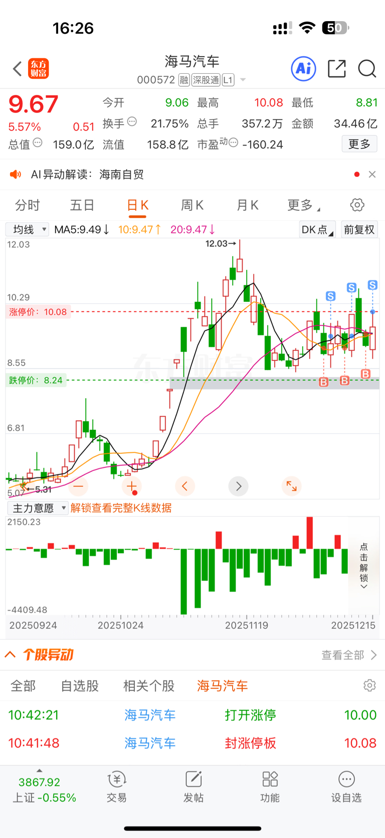
Task: Select the 全部 movement tab
Action: pos(23,686)
